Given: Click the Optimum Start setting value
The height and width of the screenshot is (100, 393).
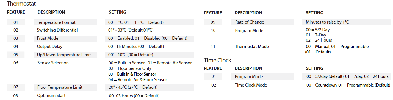Looking at the screenshot, I should click(x=134, y=96).
